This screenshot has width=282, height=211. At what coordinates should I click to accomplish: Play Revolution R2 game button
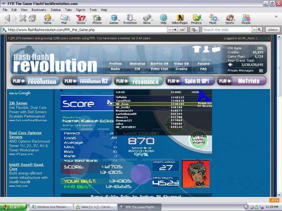[x=87, y=81]
